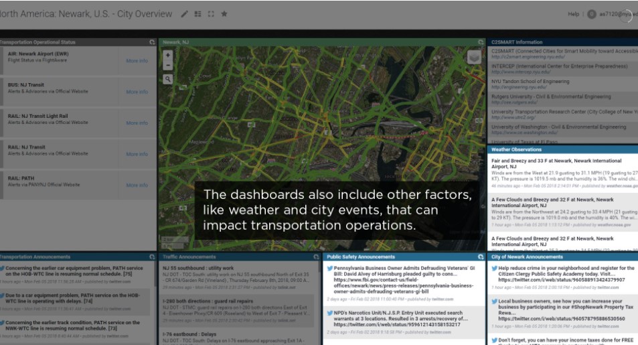638x345 pixels.
Task: Click the map search magnifier button
Action: [x=167, y=79]
